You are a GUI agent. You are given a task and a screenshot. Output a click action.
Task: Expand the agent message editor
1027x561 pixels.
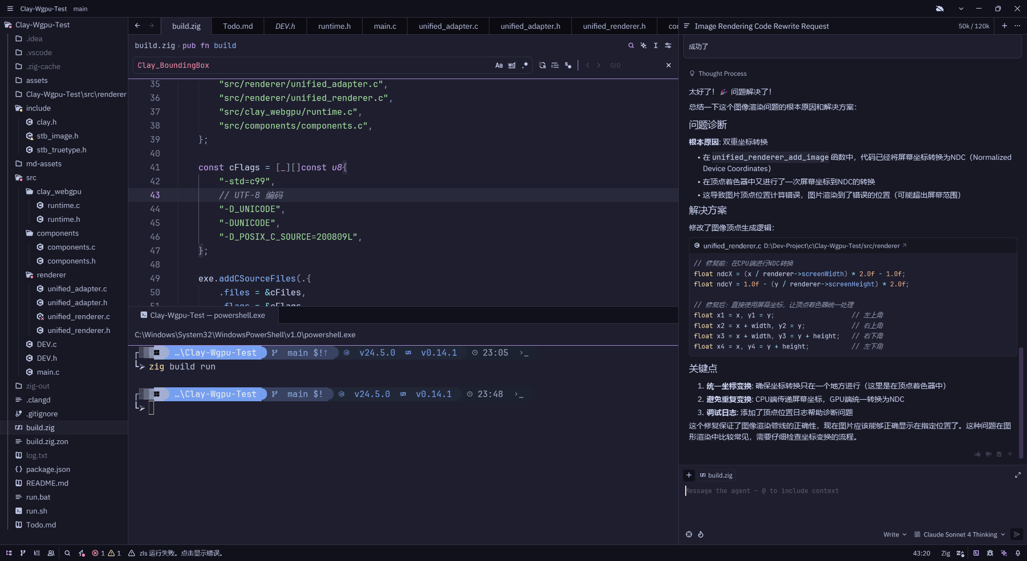(1017, 475)
